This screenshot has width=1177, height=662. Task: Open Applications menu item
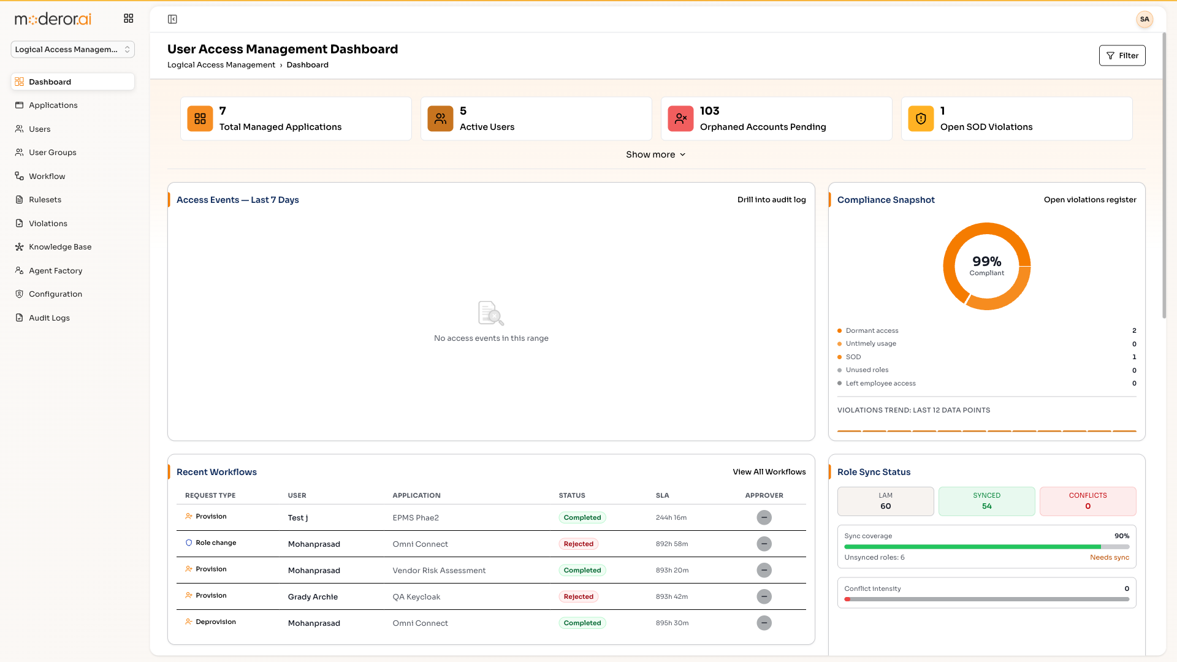pyautogui.click(x=72, y=105)
